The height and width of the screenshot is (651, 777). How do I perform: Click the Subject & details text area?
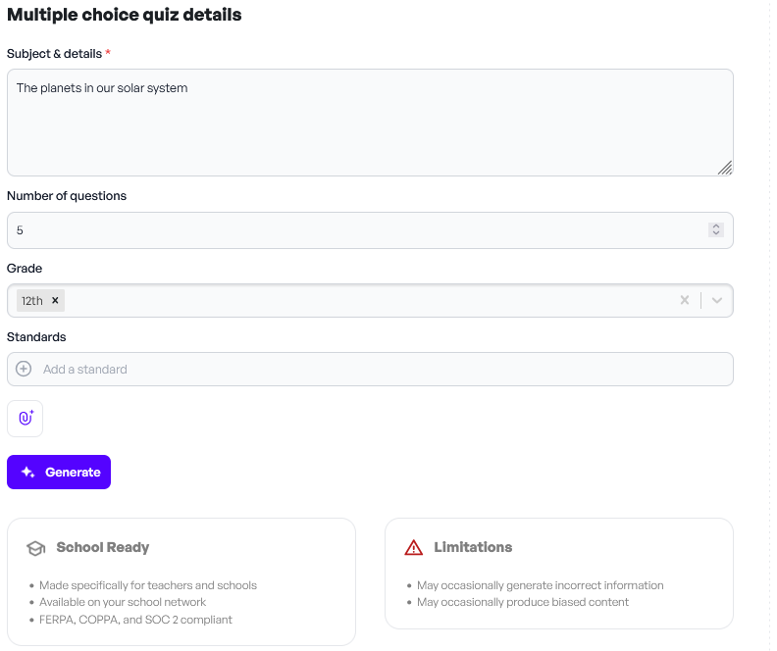[x=369, y=123]
